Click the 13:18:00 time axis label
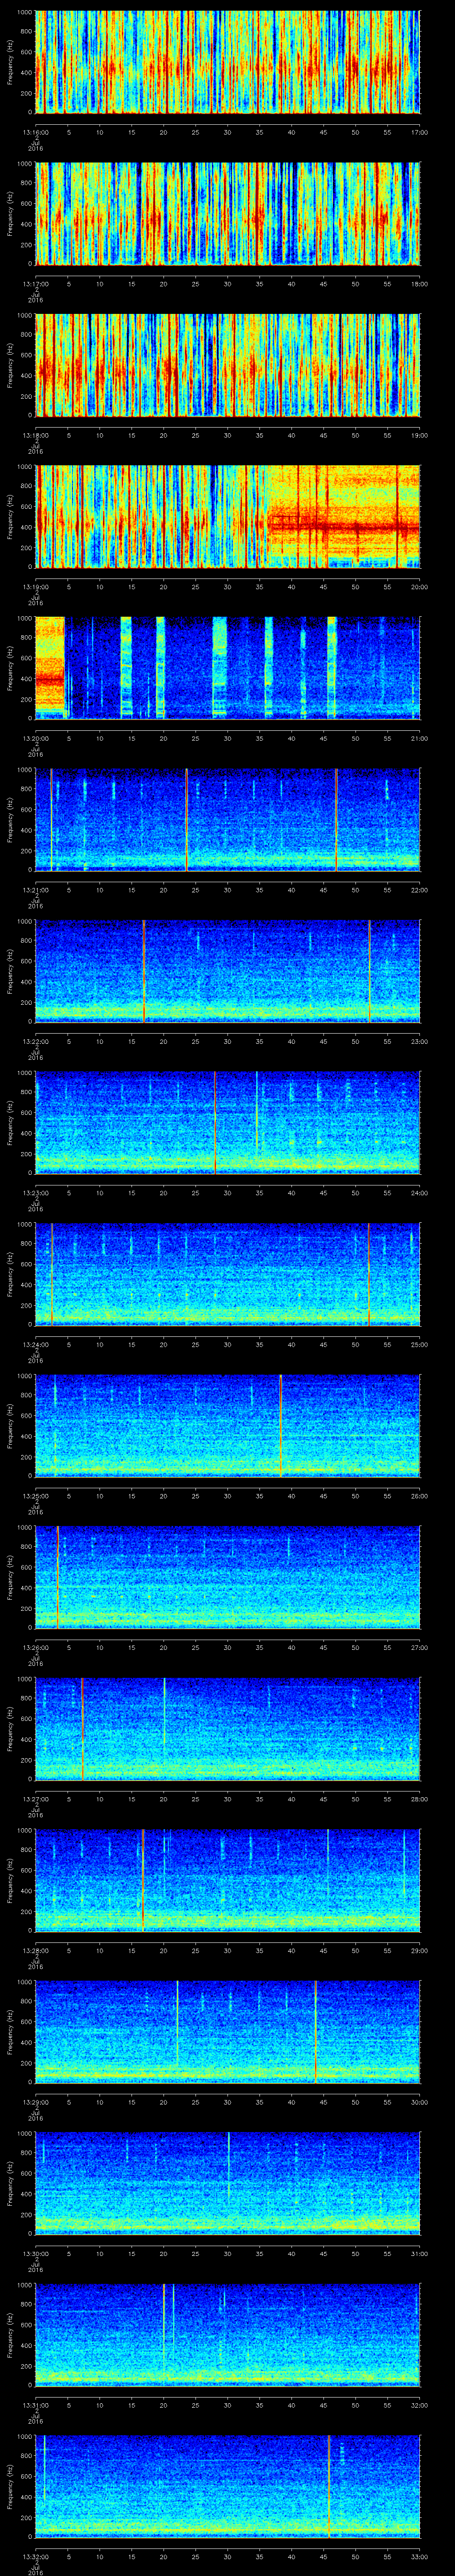The image size is (455, 2576). pos(35,435)
